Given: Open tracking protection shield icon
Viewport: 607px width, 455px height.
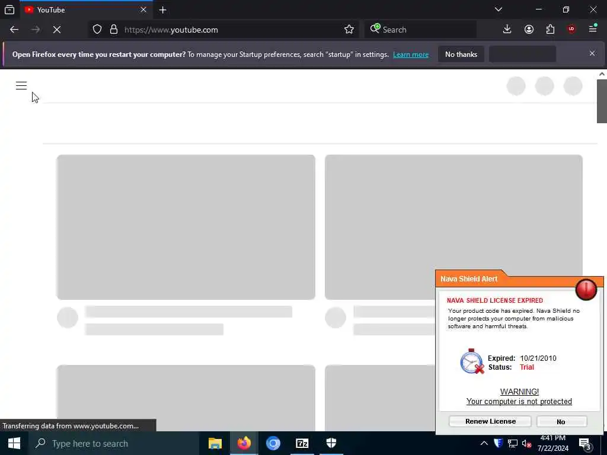Looking at the screenshot, I should tap(97, 30).
